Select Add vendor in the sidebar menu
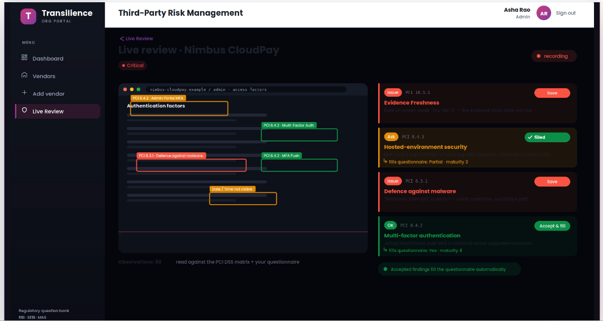Image resolution: width=603 pixels, height=321 pixels. tap(57, 94)
